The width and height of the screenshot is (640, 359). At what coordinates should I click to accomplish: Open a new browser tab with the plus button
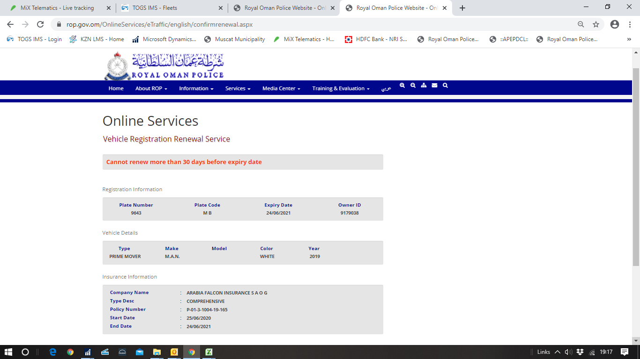(x=462, y=8)
